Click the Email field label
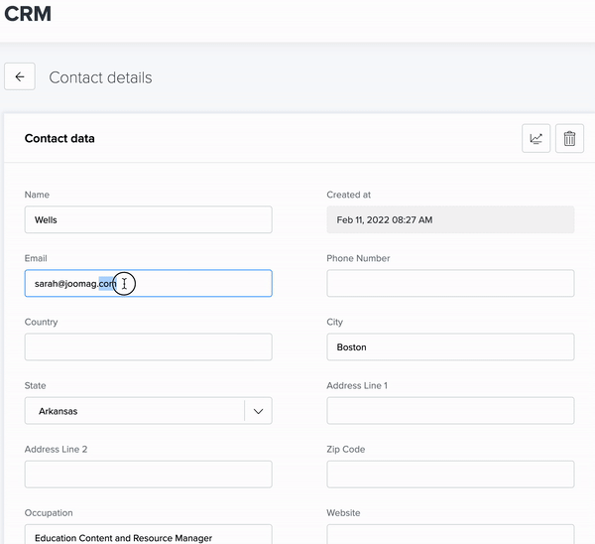 click(x=36, y=258)
